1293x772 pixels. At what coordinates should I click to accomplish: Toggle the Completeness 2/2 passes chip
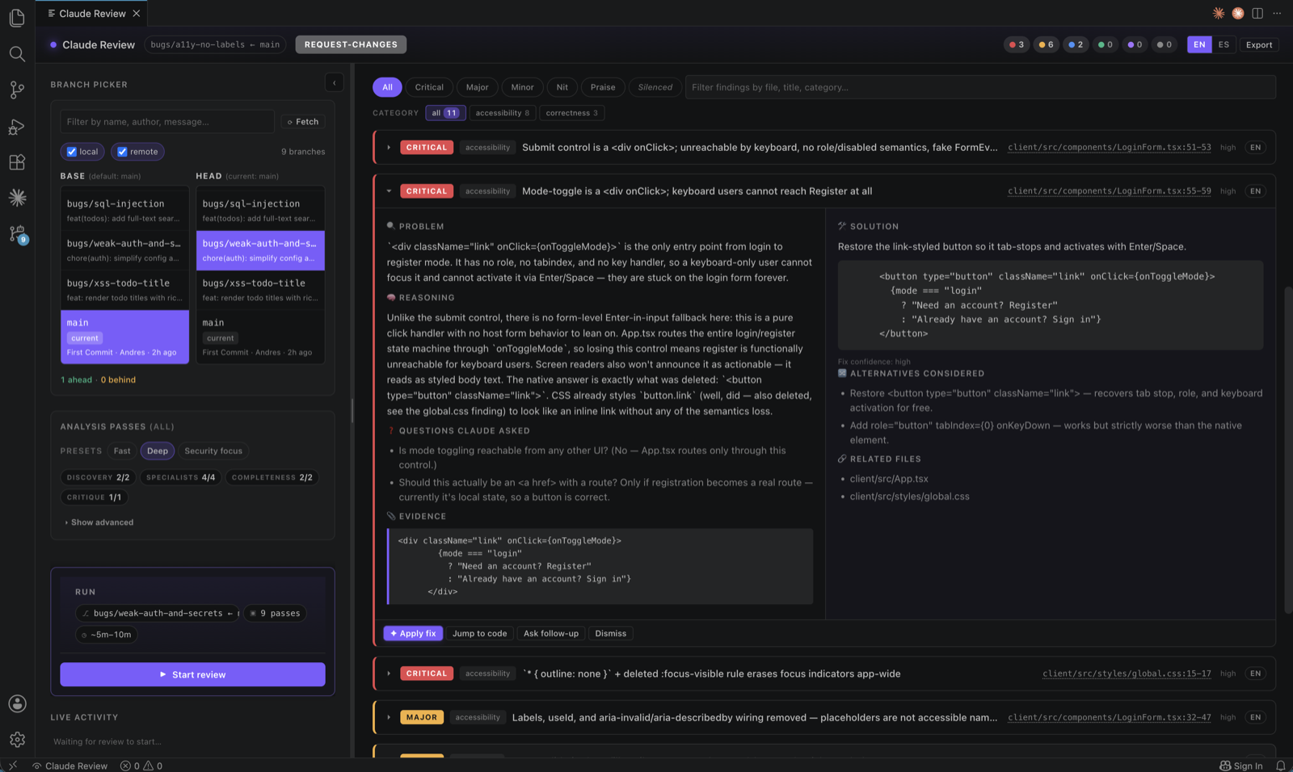click(x=272, y=478)
